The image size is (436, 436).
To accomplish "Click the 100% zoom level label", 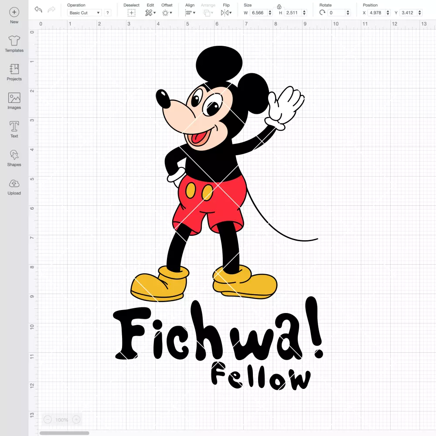I will (x=62, y=419).
